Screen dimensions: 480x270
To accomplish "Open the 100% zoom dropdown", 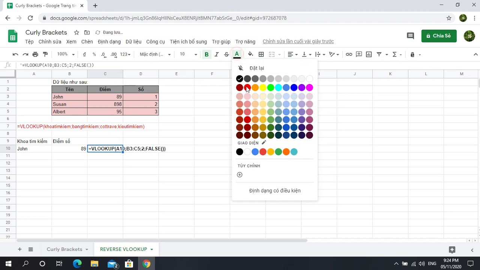I will [x=66, y=54].
